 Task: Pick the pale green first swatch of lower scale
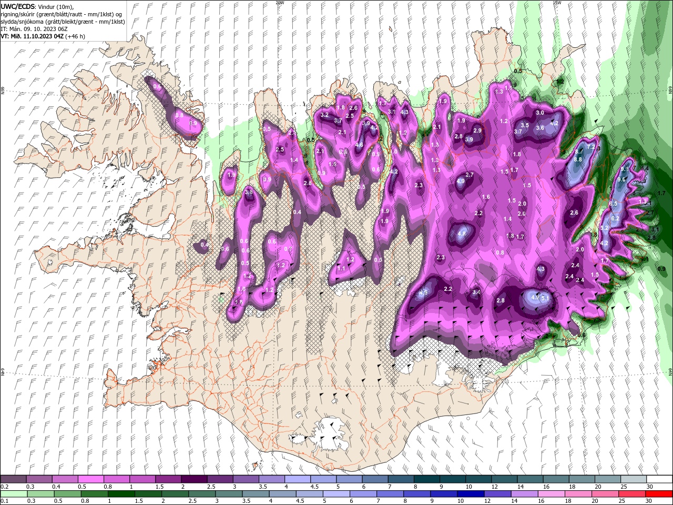(13, 494)
